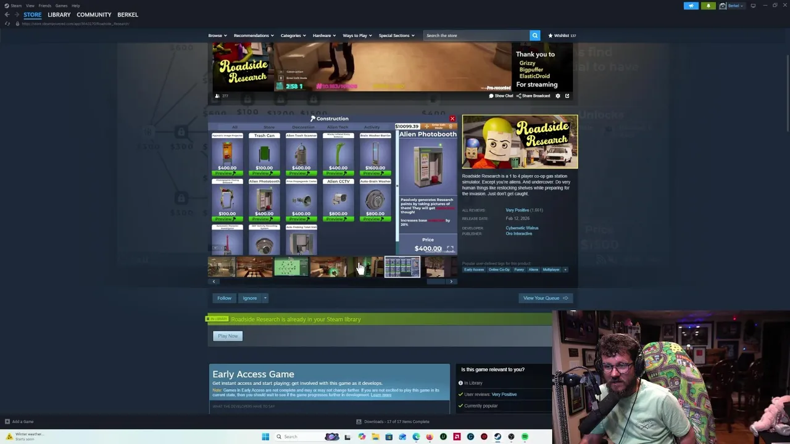Screen dimensions: 790x444
Task: Open the Berkel account dropdown
Action: [x=733, y=6]
